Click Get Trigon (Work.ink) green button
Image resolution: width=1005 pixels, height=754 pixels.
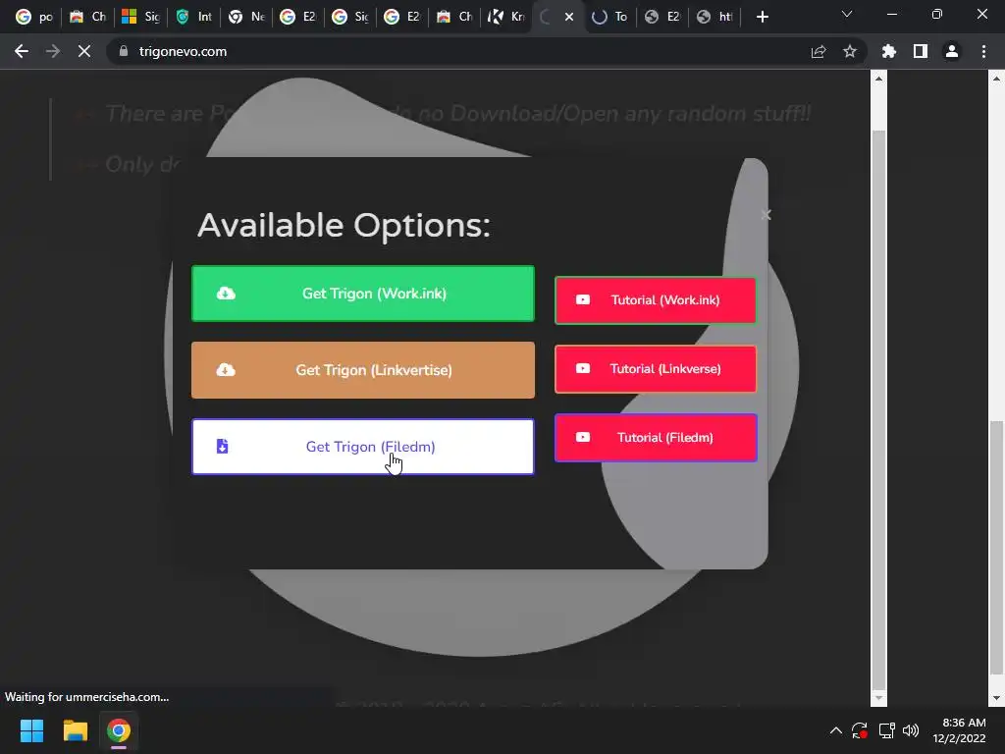[363, 294]
